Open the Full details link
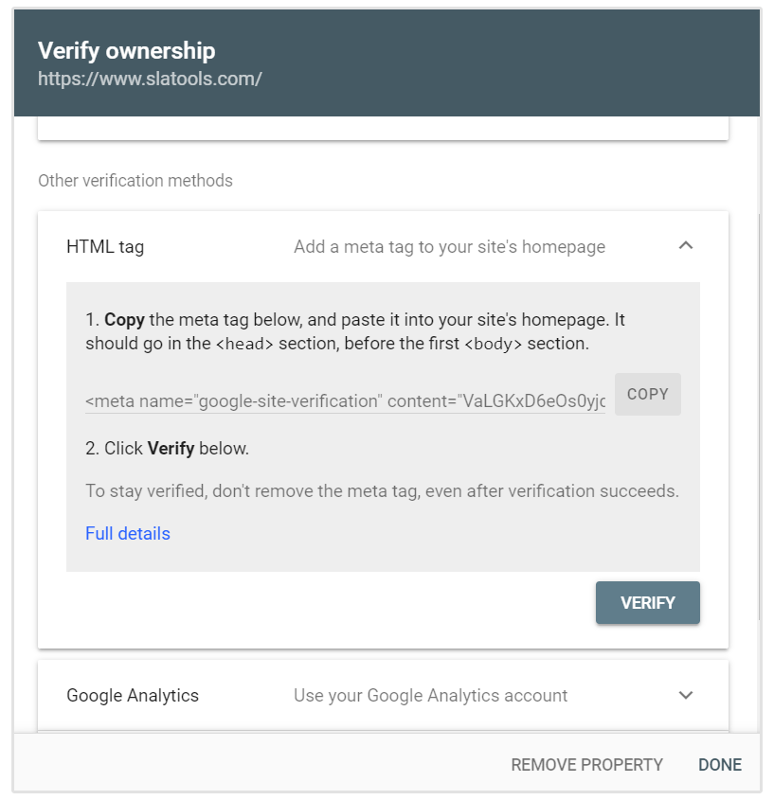 coord(128,534)
